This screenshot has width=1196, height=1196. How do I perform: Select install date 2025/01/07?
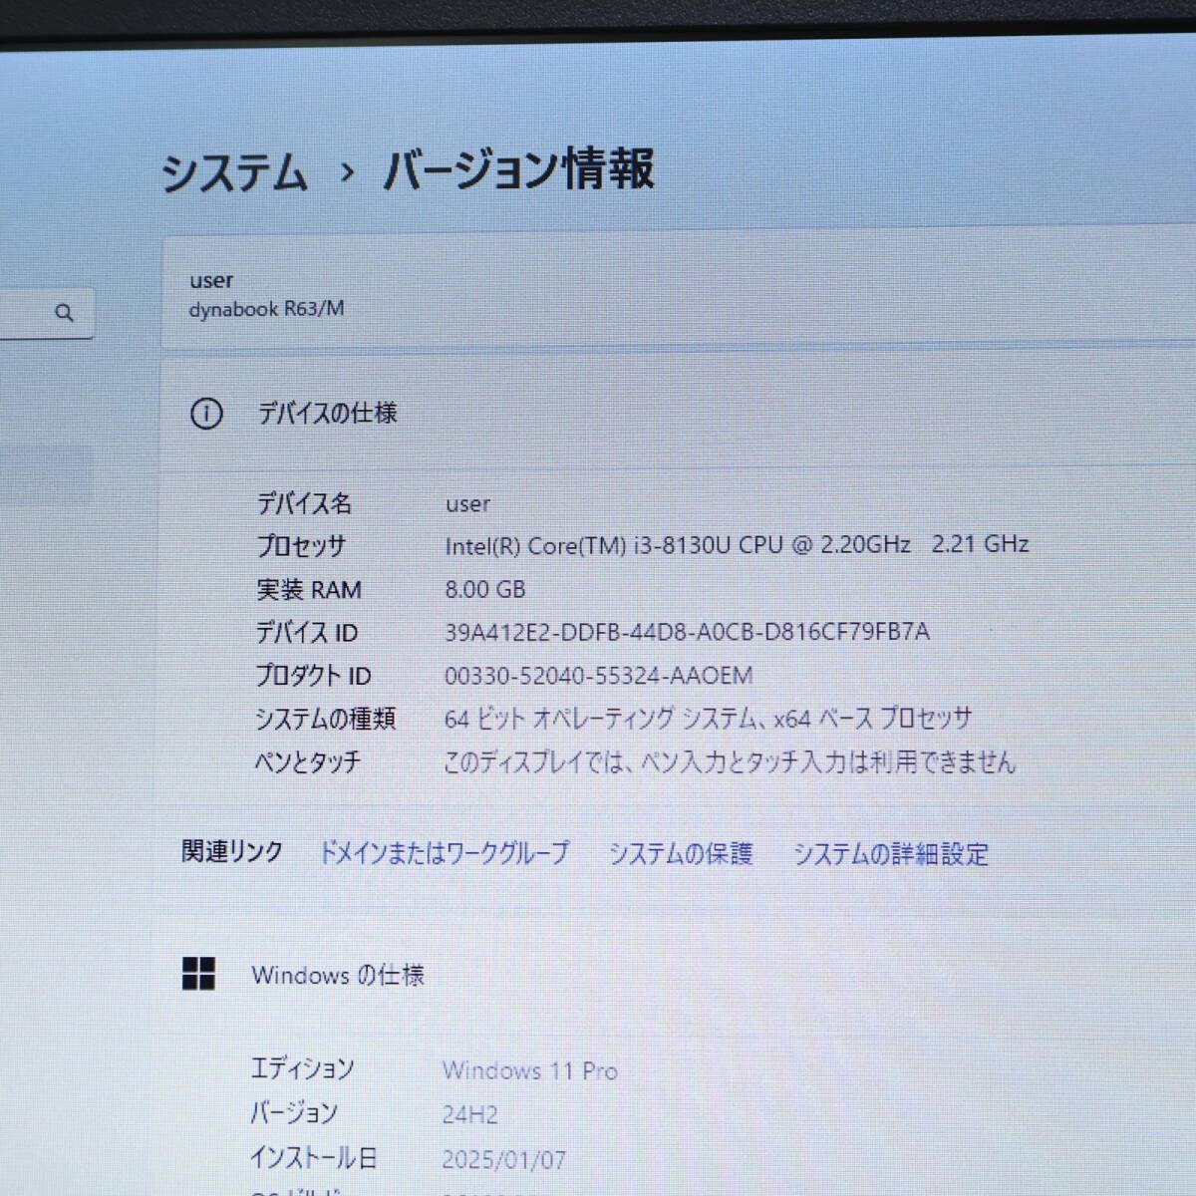[x=504, y=1159]
